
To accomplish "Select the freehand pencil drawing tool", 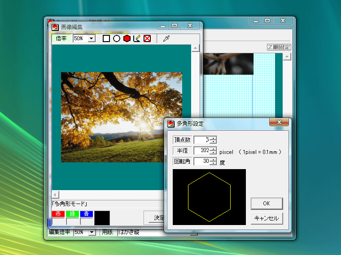I will (x=137, y=38).
